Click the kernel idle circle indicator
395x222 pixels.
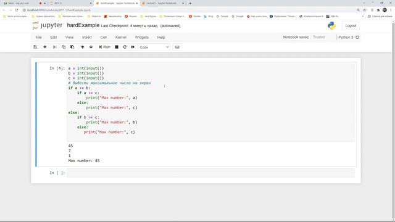pyautogui.click(x=357, y=37)
